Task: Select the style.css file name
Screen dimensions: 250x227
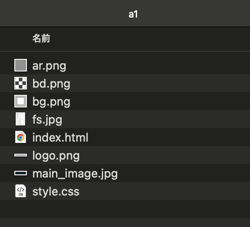Action: click(x=56, y=191)
